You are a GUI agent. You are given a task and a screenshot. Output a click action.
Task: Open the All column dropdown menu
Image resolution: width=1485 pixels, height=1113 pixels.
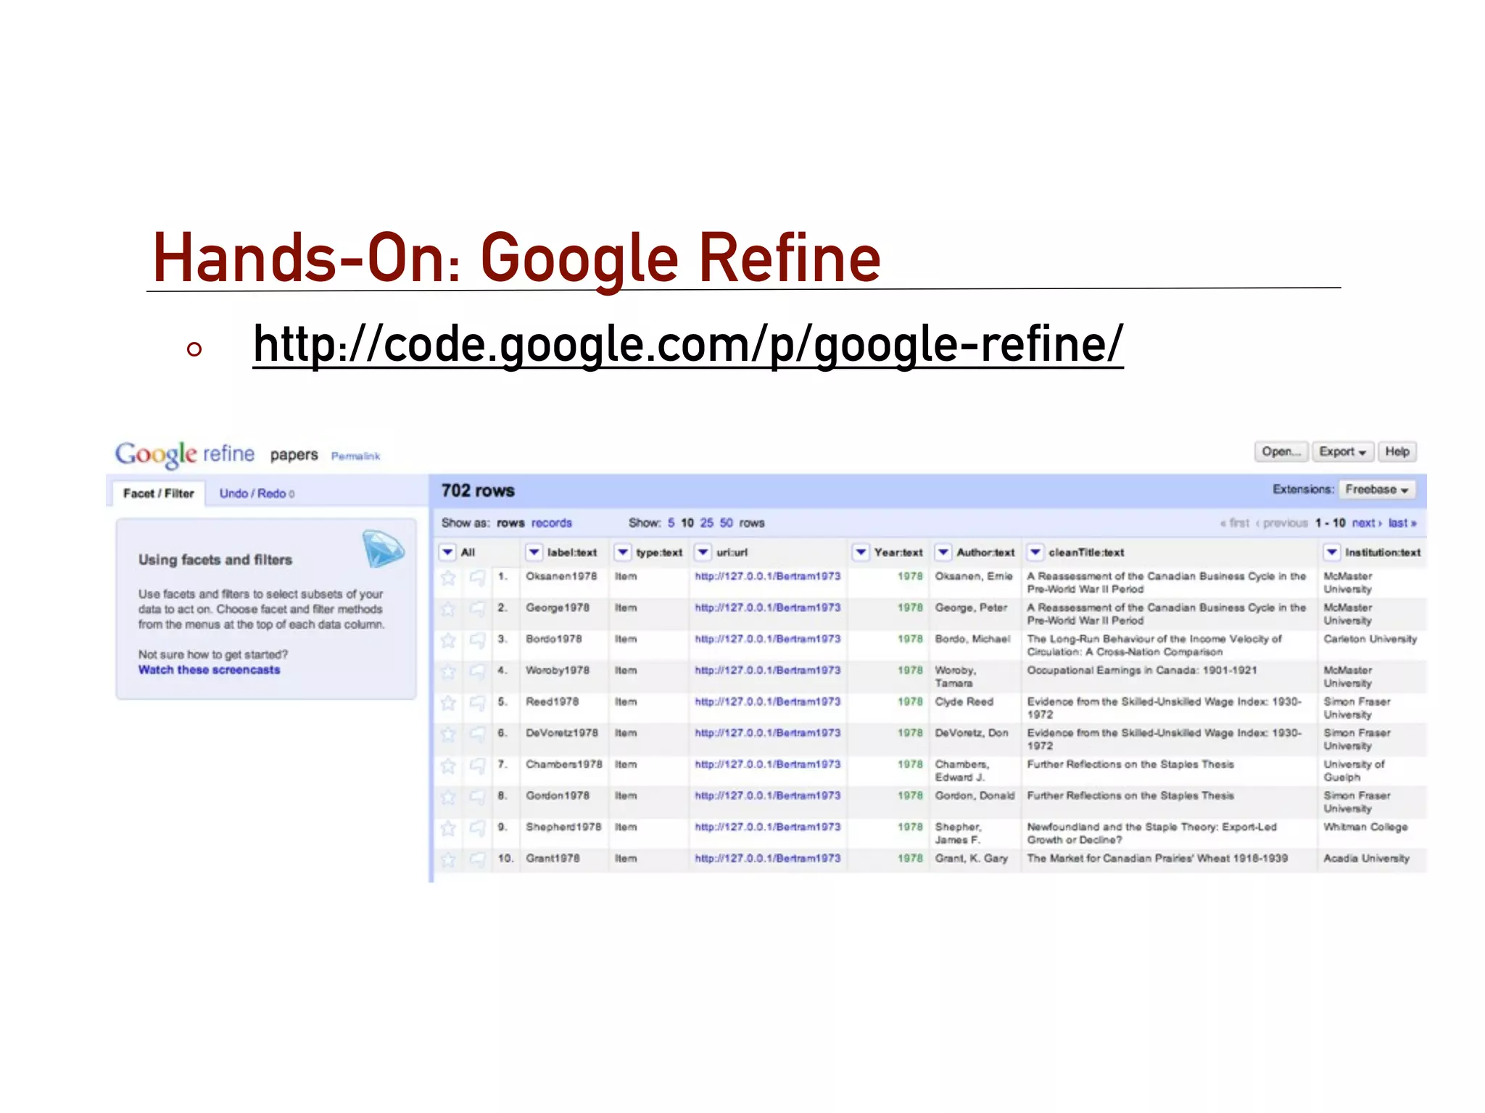click(x=447, y=552)
